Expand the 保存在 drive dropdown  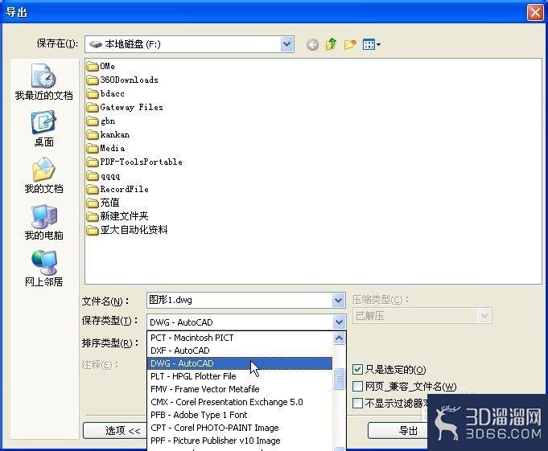coord(286,44)
